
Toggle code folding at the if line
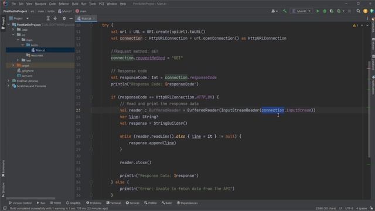click(x=91, y=97)
